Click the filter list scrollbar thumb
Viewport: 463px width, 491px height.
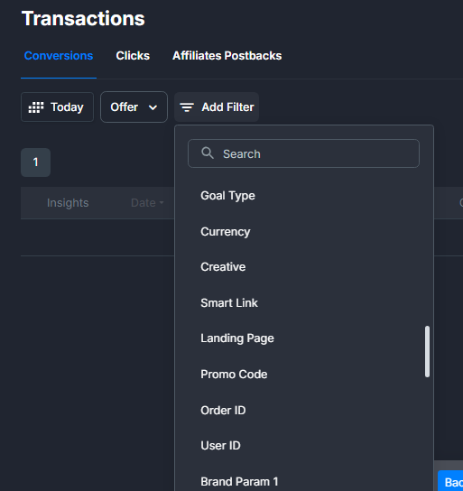point(427,352)
